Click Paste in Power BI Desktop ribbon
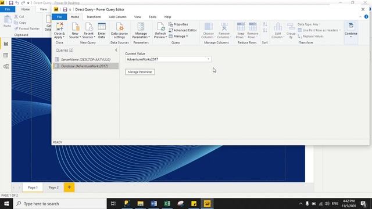 click(x=7, y=21)
